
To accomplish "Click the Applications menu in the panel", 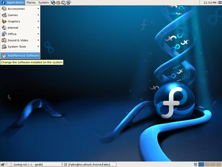I will point(13,2).
